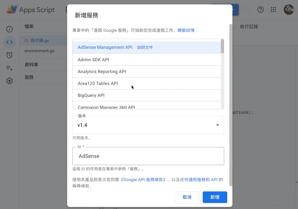Open the Editor code icon in sidebar

[9, 42]
